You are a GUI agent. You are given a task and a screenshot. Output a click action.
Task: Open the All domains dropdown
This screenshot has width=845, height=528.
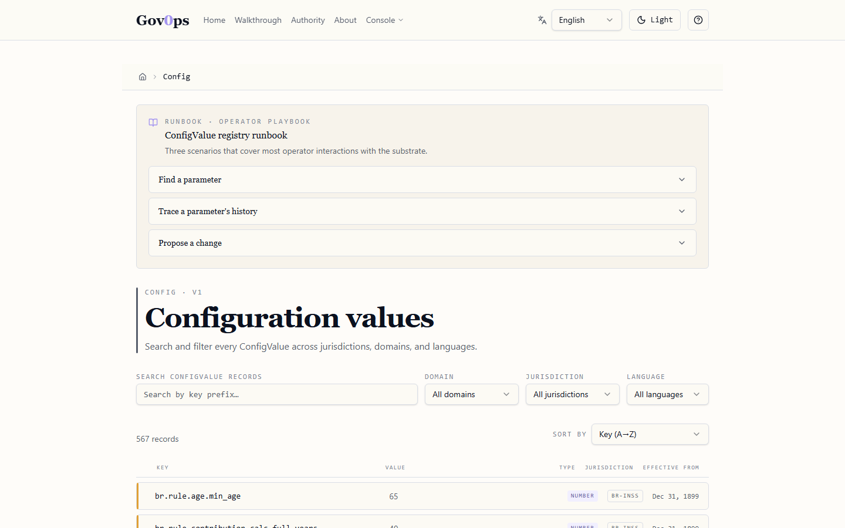[x=472, y=394]
